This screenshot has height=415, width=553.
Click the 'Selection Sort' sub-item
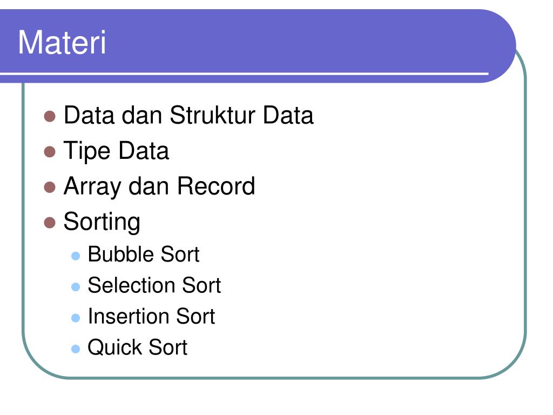[x=154, y=285]
